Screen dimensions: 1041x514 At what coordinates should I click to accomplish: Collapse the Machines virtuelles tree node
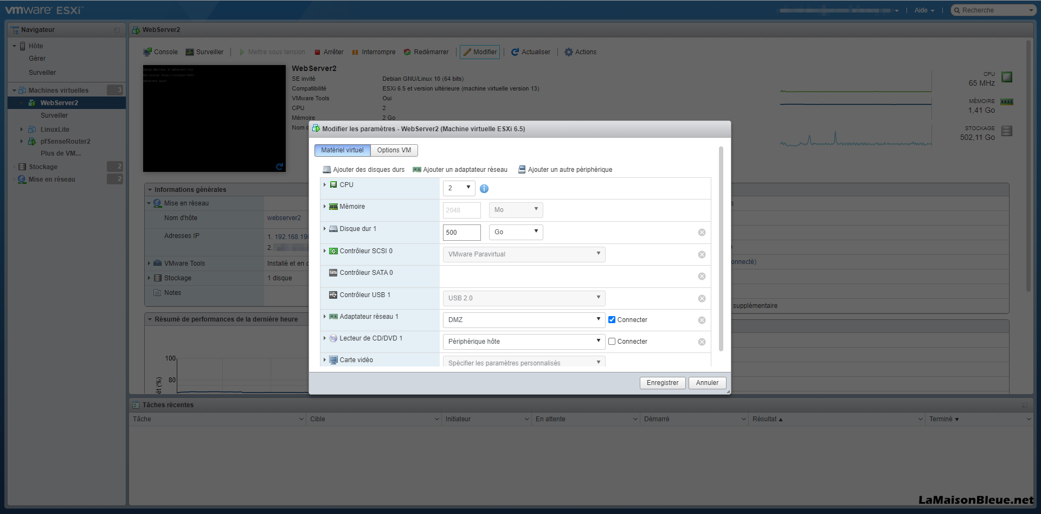[14, 91]
